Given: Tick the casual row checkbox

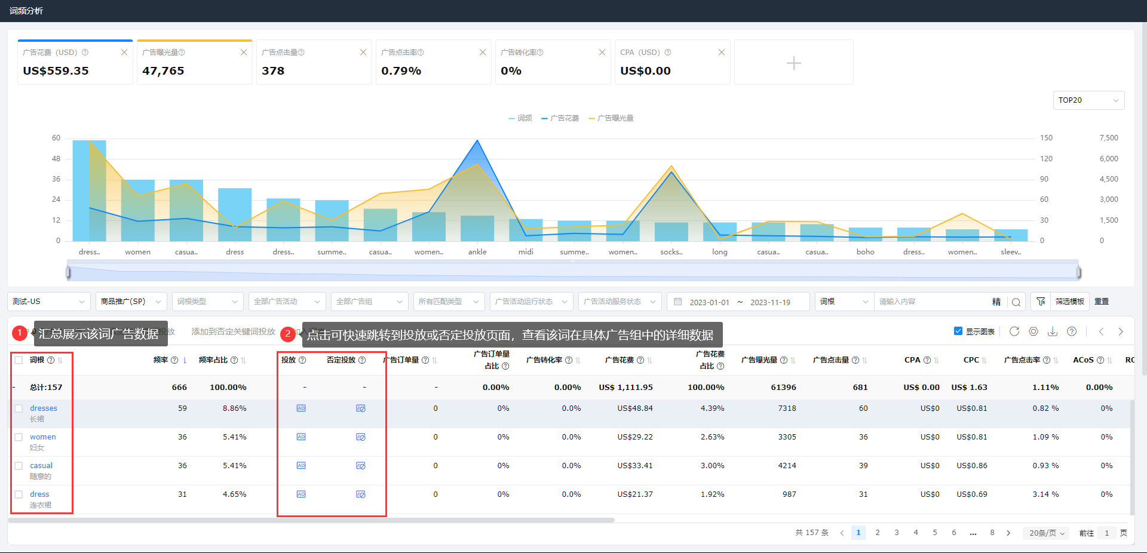Looking at the screenshot, I should [19, 466].
